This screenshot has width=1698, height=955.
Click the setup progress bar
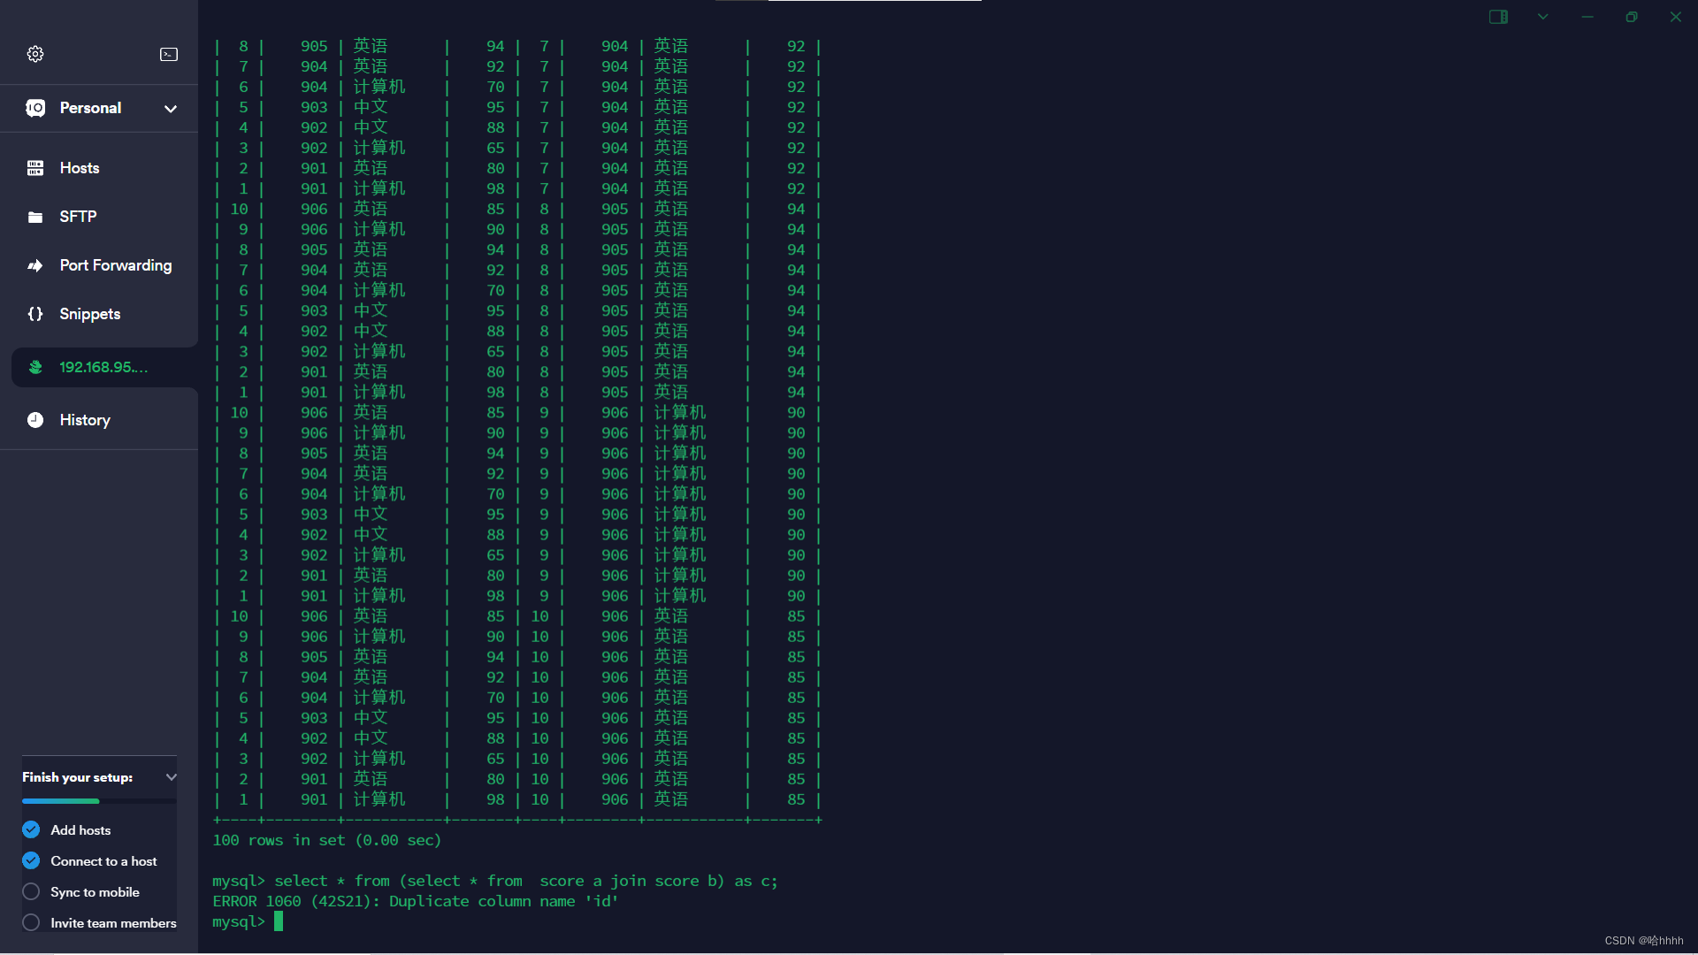click(x=99, y=801)
